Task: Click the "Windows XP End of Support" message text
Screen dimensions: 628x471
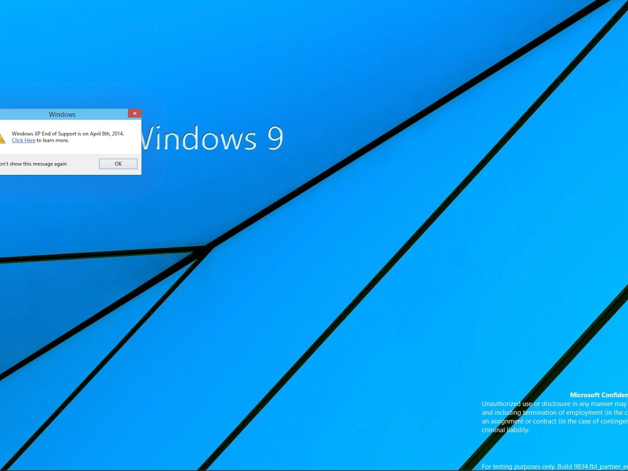Action: (x=68, y=134)
